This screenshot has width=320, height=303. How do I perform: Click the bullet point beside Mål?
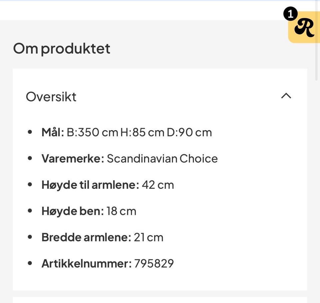tap(30, 132)
